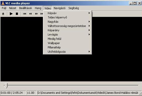Choose Teljes képernyő from Video menu
The image size is (142, 96).
(67, 17)
